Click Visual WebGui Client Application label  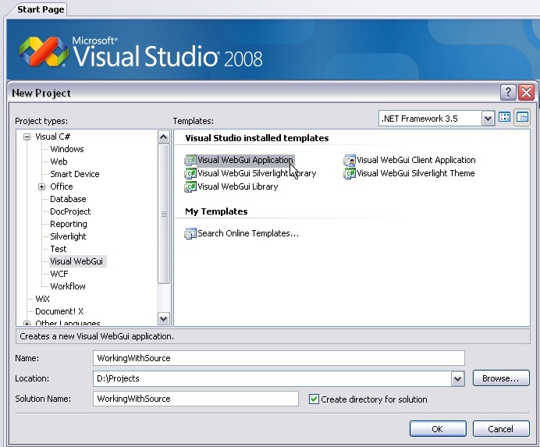pos(416,160)
